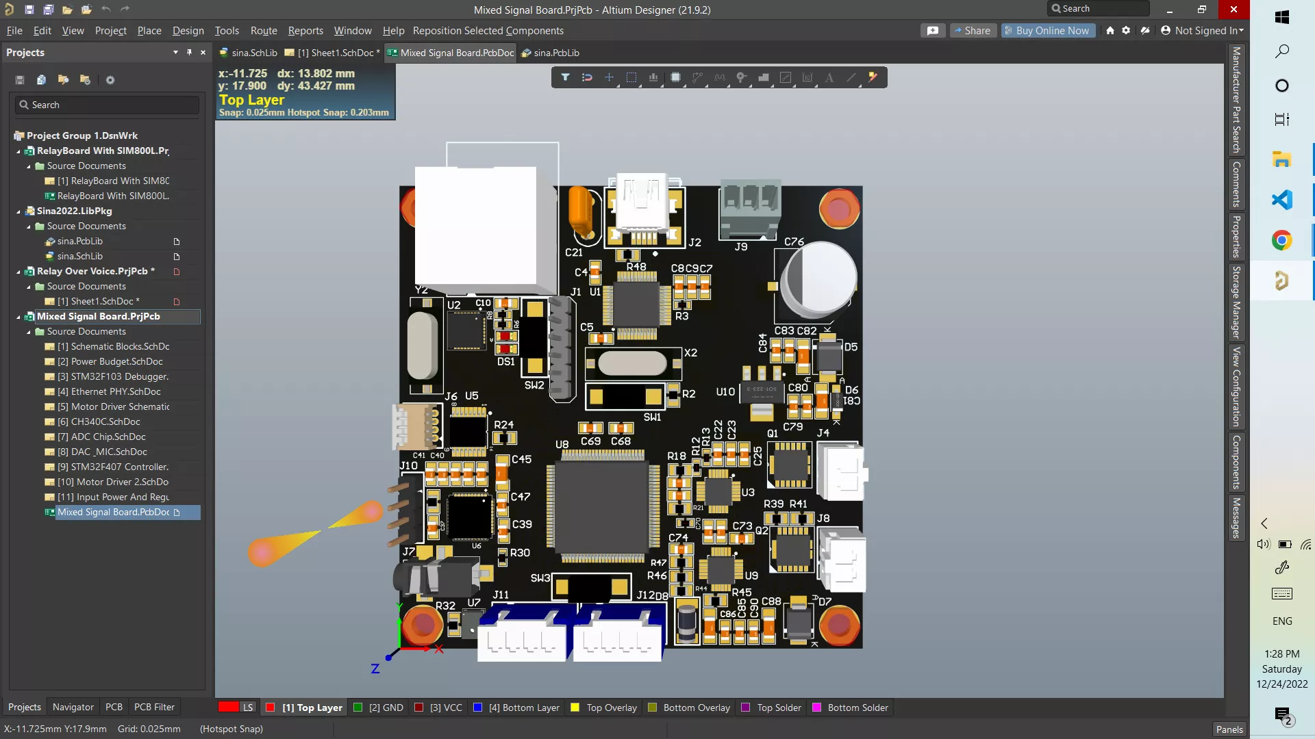1315x739 pixels.
Task: Open the Snap Options magnet icon
Action: [587, 77]
